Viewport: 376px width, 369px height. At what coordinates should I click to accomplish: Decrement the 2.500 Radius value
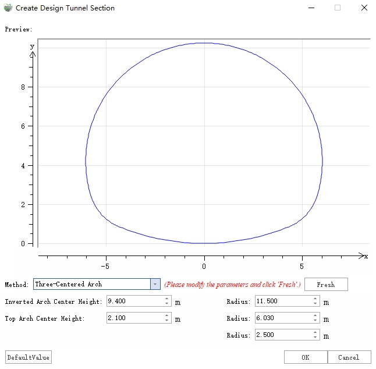point(315,338)
